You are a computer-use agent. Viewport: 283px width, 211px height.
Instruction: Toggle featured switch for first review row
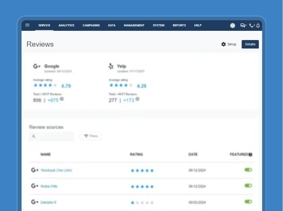pyautogui.click(x=248, y=170)
